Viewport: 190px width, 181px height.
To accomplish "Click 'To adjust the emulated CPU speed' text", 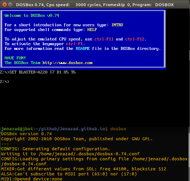I will [42, 39].
